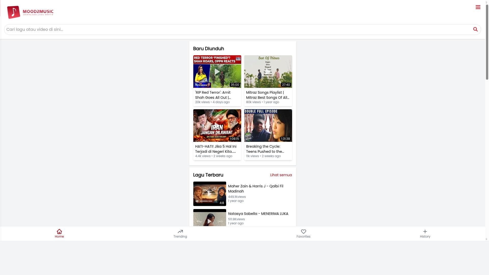Click the song search input field
This screenshot has height=275, width=489.
pyautogui.click(x=237, y=30)
